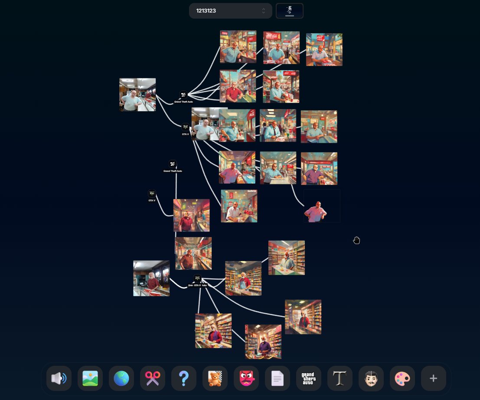Select the mustached man face icon
The width and height of the screenshot is (480, 400).
[x=371, y=378]
